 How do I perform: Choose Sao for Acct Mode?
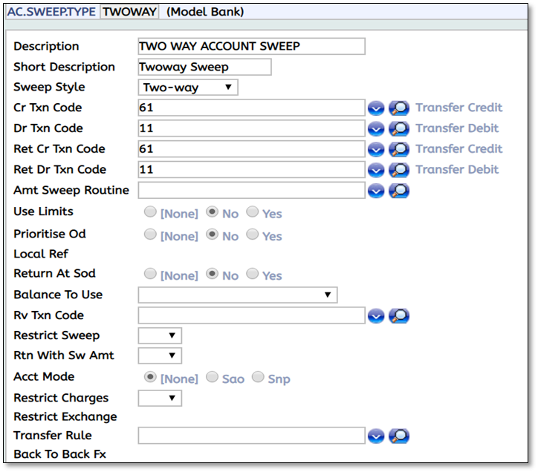pos(213,377)
